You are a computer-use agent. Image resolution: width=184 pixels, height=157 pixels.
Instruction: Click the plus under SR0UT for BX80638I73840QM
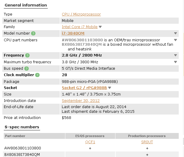tap(147, 155)
